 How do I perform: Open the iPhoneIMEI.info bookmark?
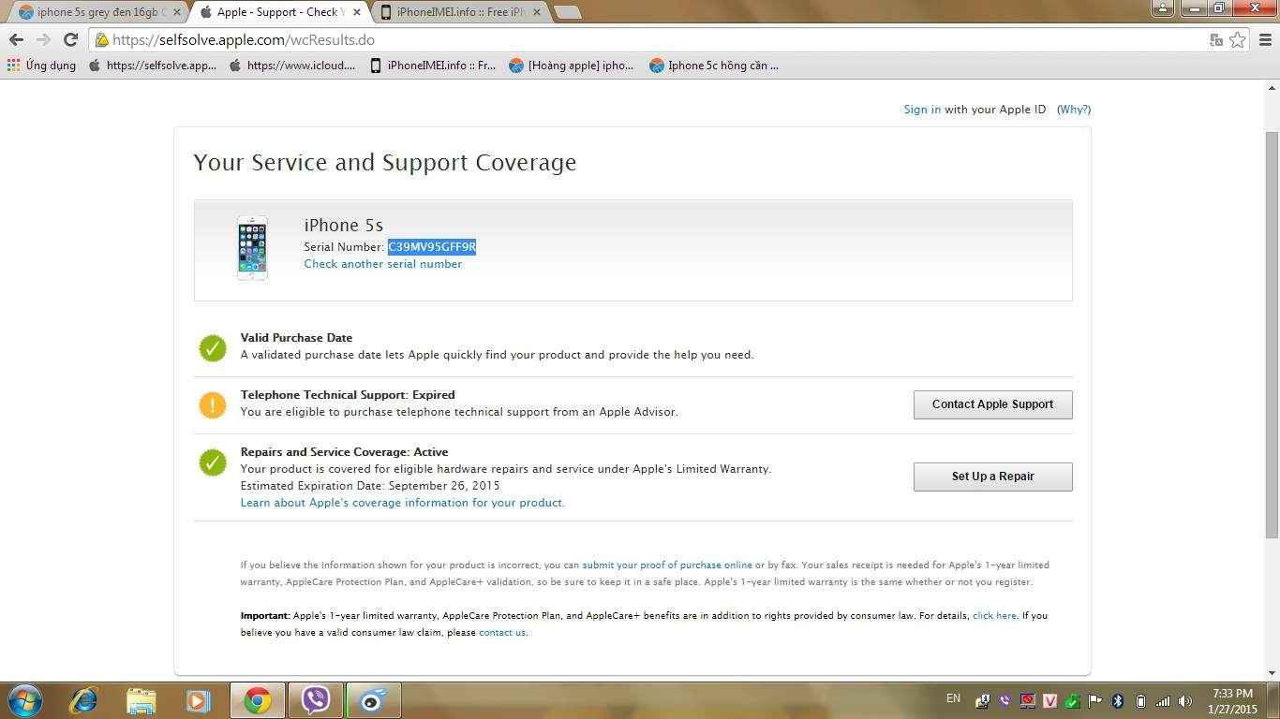433,66
